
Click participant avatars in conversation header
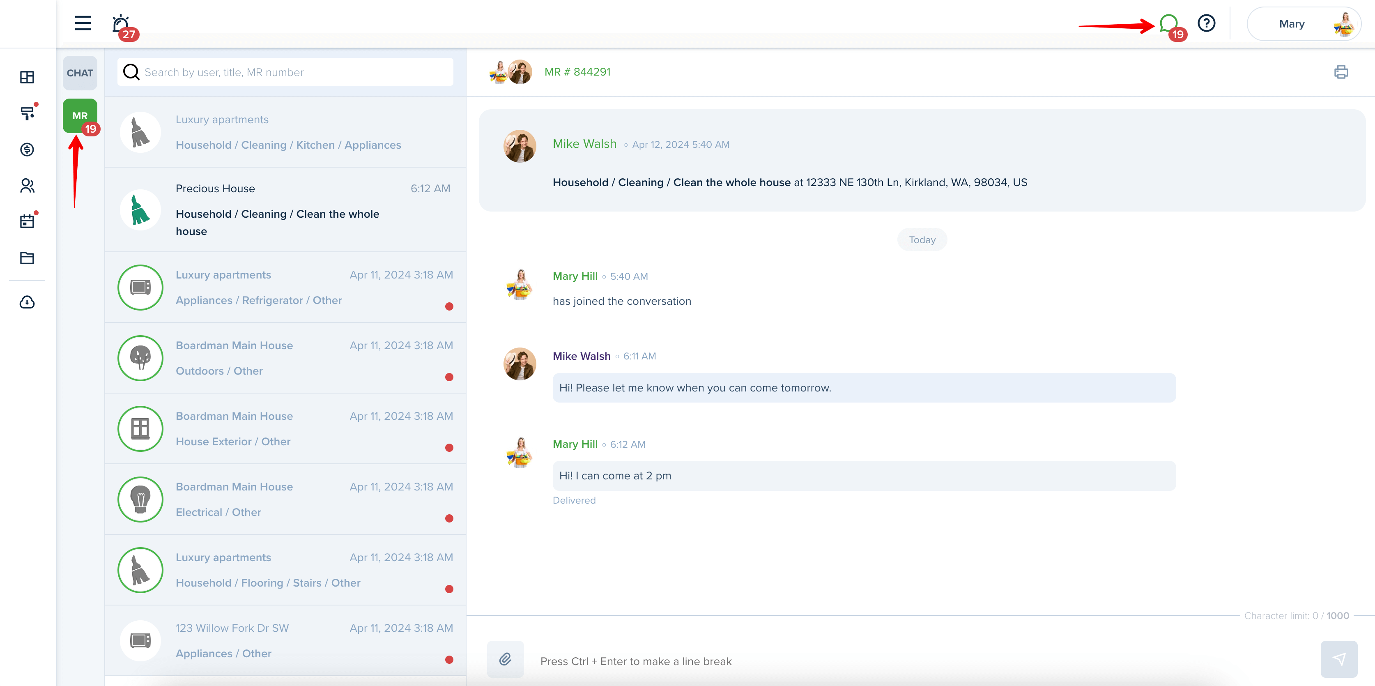510,72
